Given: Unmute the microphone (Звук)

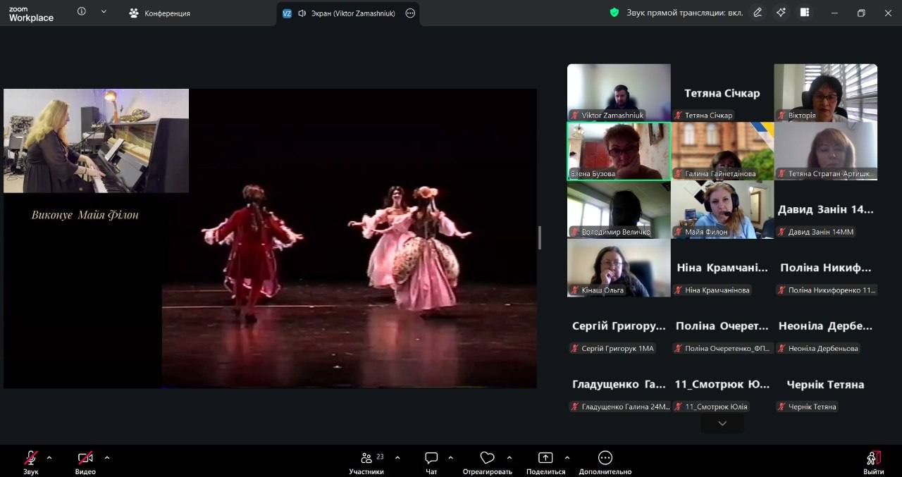Looking at the screenshot, I should pyautogui.click(x=31, y=459).
